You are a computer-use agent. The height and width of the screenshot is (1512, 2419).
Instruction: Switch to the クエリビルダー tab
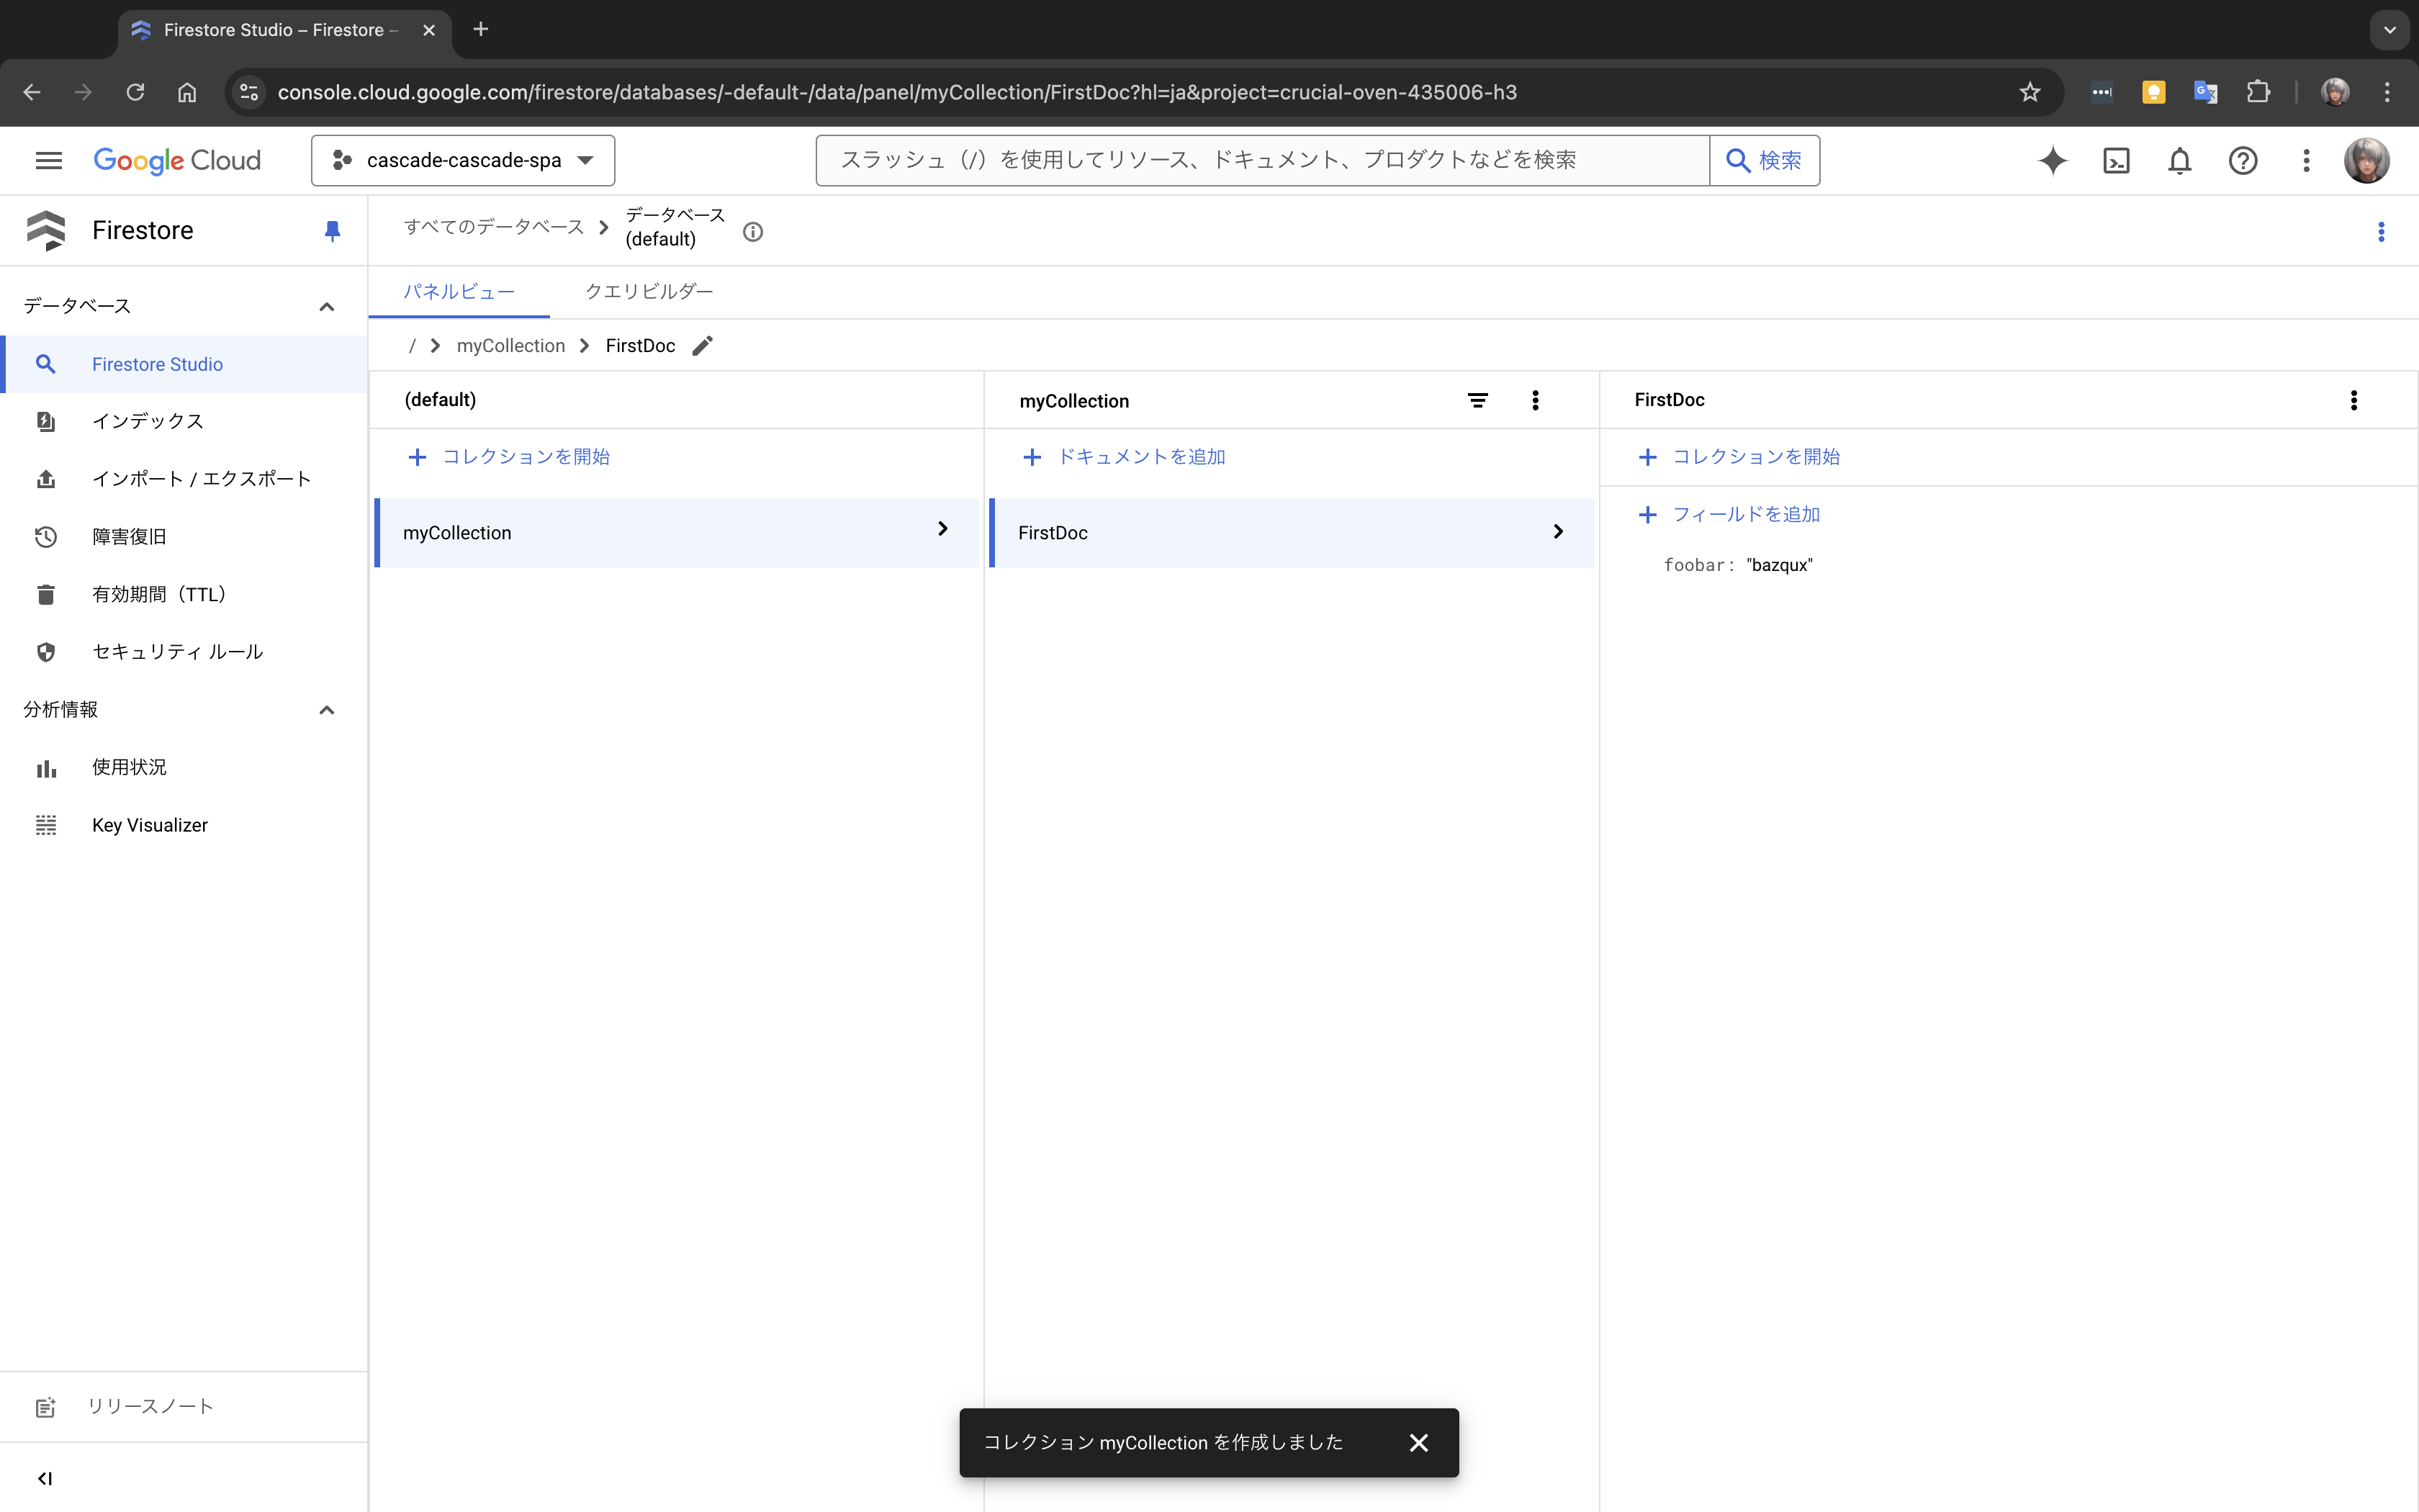pos(649,292)
